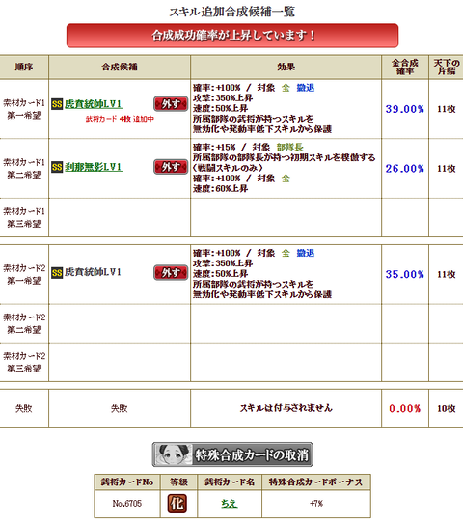Click 部隊長 target text in 刹那無影 row
Image resolution: width=463 pixels, height=523 pixels.
pos(289,147)
